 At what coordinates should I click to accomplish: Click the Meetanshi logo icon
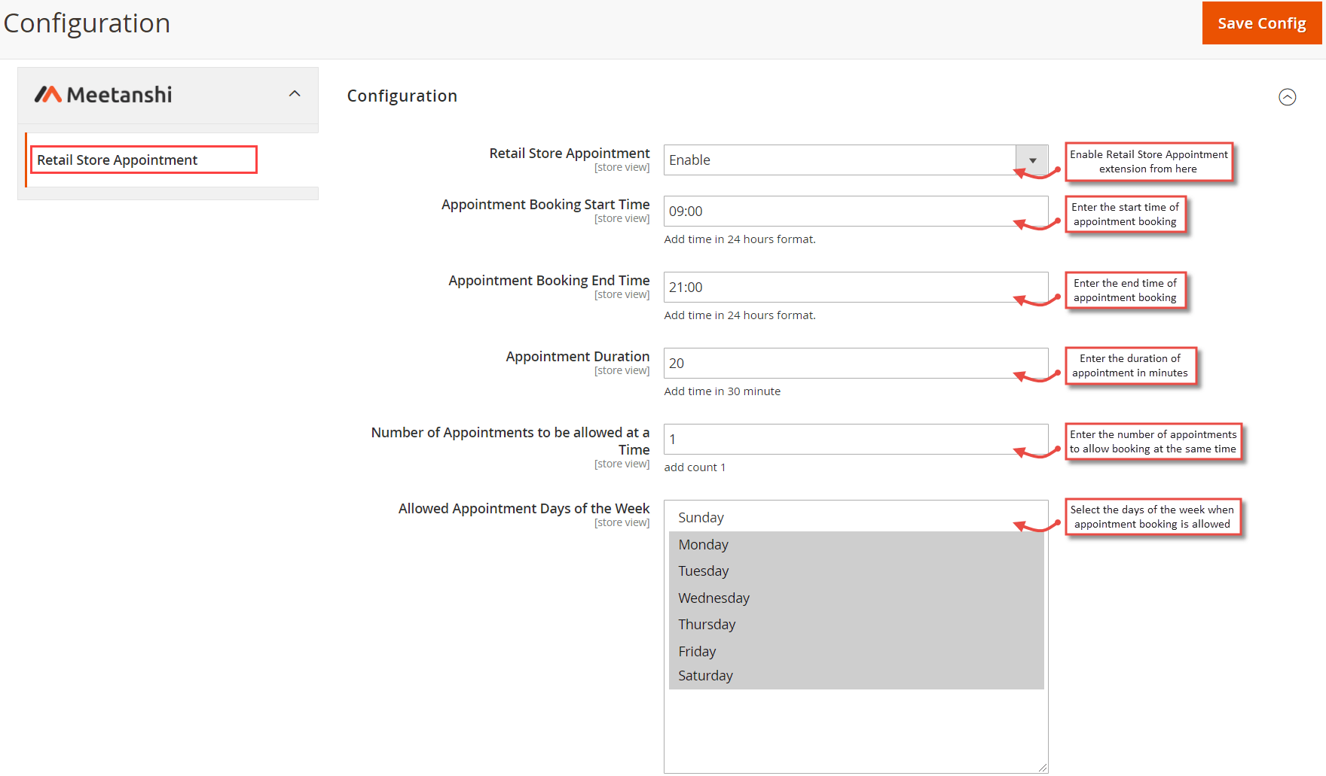(47, 93)
